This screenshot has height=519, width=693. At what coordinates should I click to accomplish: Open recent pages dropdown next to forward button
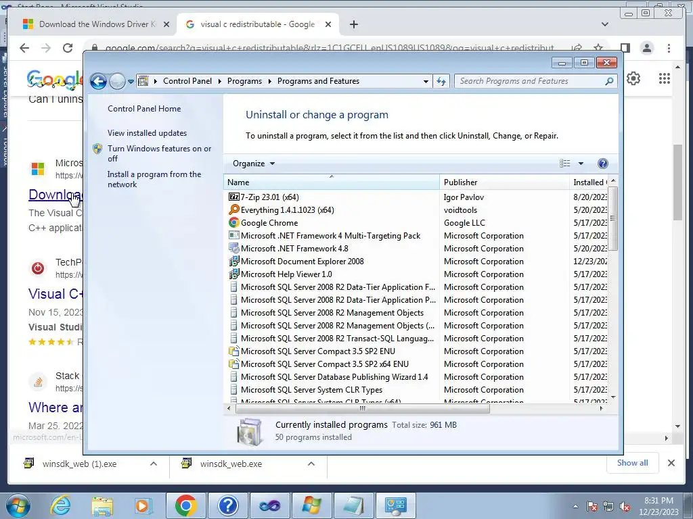(x=131, y=81)
